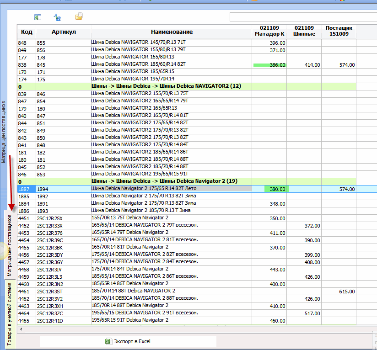Select row 195/65R15 91T Debica Navigator 2

187,320
